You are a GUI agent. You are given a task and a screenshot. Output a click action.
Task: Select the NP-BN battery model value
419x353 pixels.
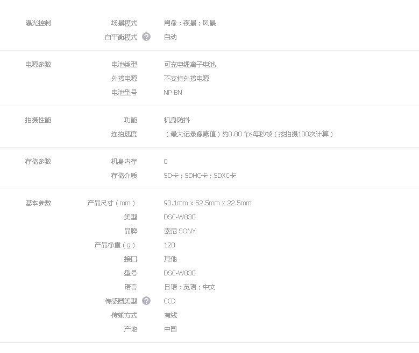pos(173,93)
